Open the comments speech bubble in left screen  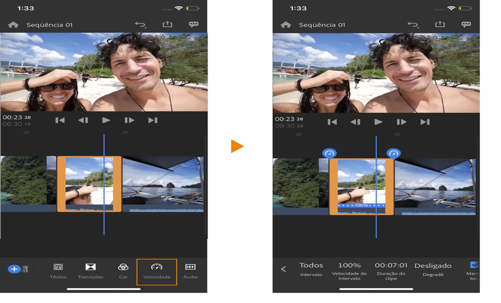coord(193,24)
